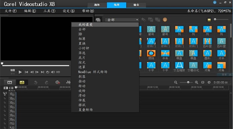Click the redo arrow in timeline toolbar
The height and width of the screenshot is (129, 233).
click(x=46, y=82)
